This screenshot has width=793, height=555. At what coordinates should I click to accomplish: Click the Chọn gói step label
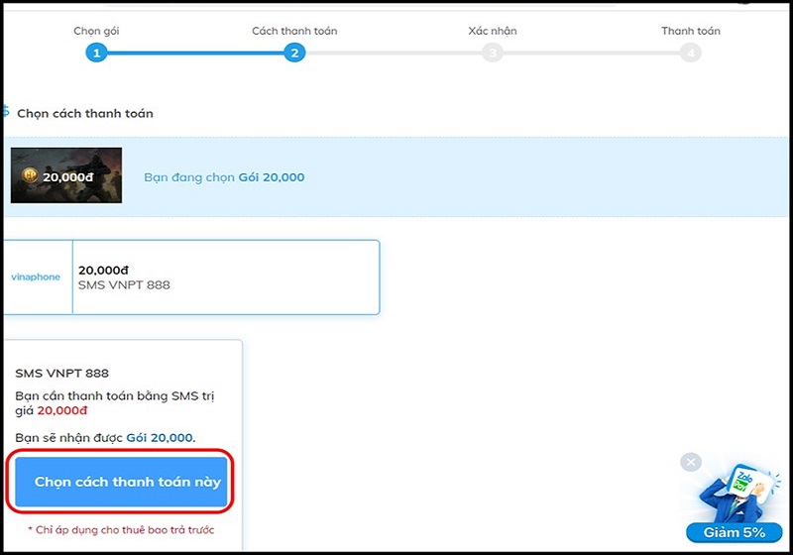(x=96, y=31)
